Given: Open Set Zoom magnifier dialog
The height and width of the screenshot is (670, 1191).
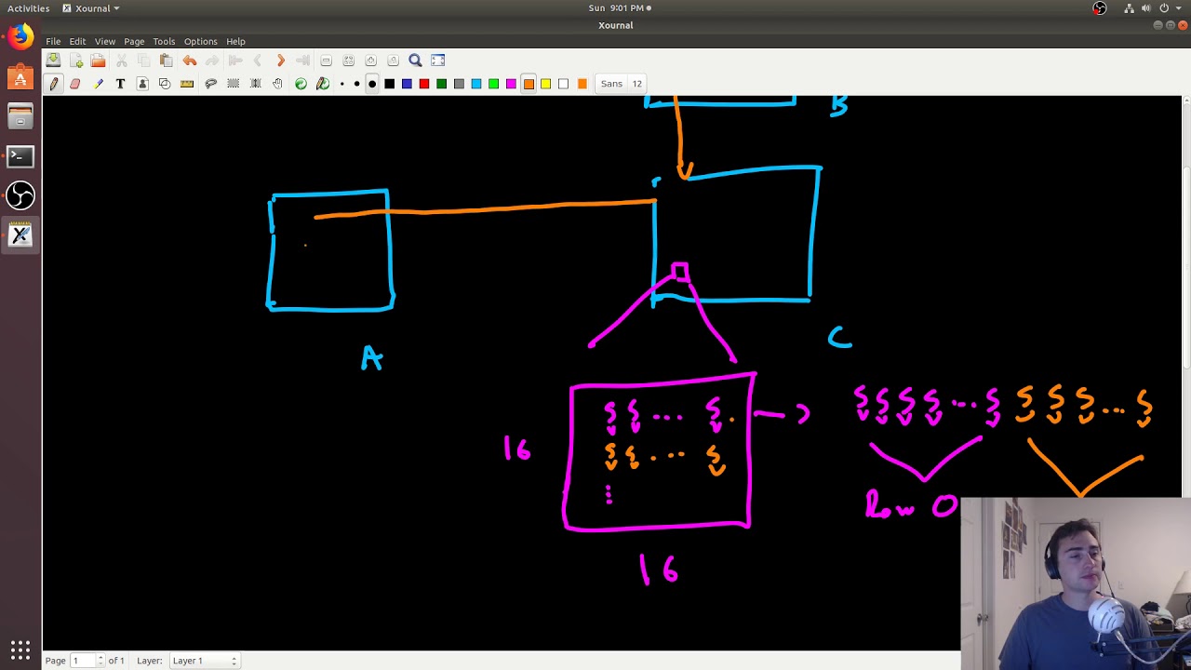Looking at the screenshot, I should point(415,60).
